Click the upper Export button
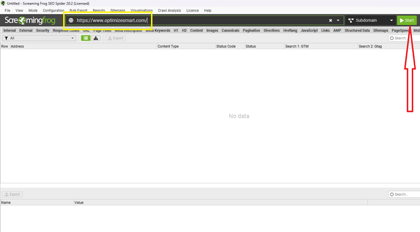The image size is (420, 232). pos(115,38)
